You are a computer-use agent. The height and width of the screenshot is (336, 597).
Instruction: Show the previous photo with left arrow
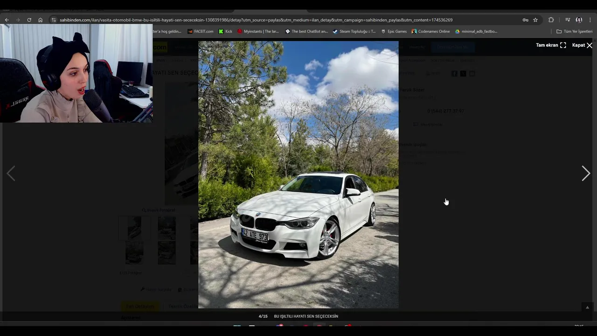(x=11, y=173)
